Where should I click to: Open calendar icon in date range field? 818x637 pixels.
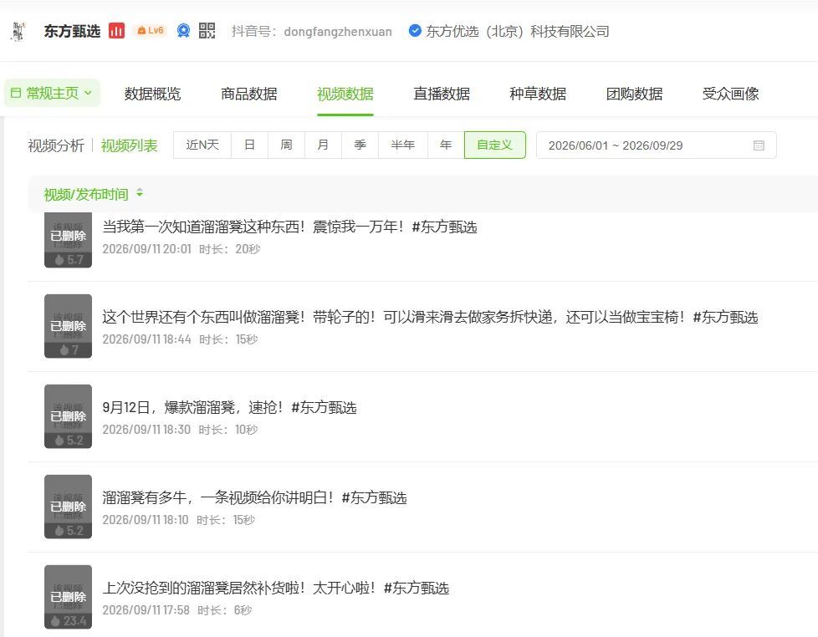(759, 145)
